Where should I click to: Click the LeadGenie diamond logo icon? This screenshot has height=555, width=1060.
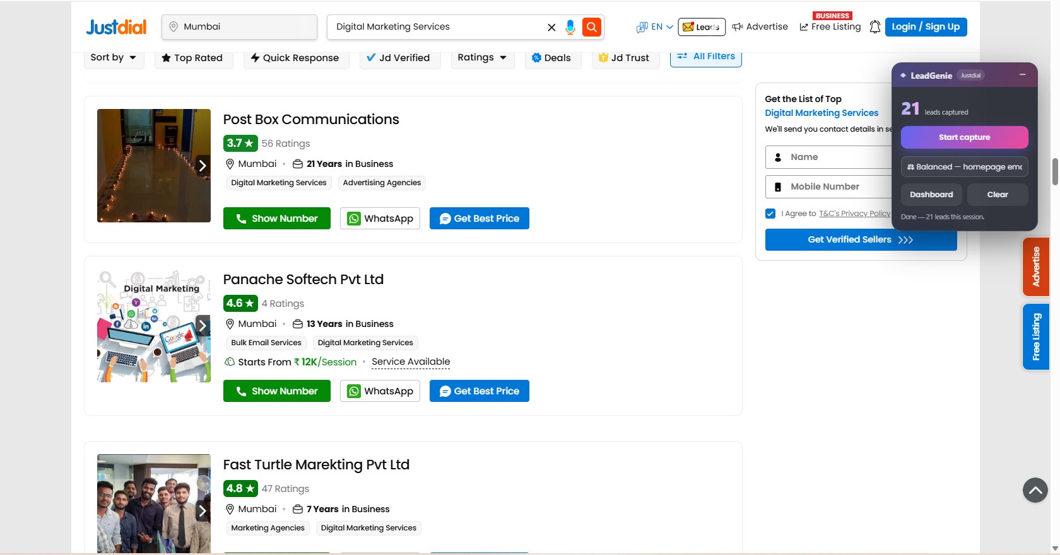(x=904, y=76)
